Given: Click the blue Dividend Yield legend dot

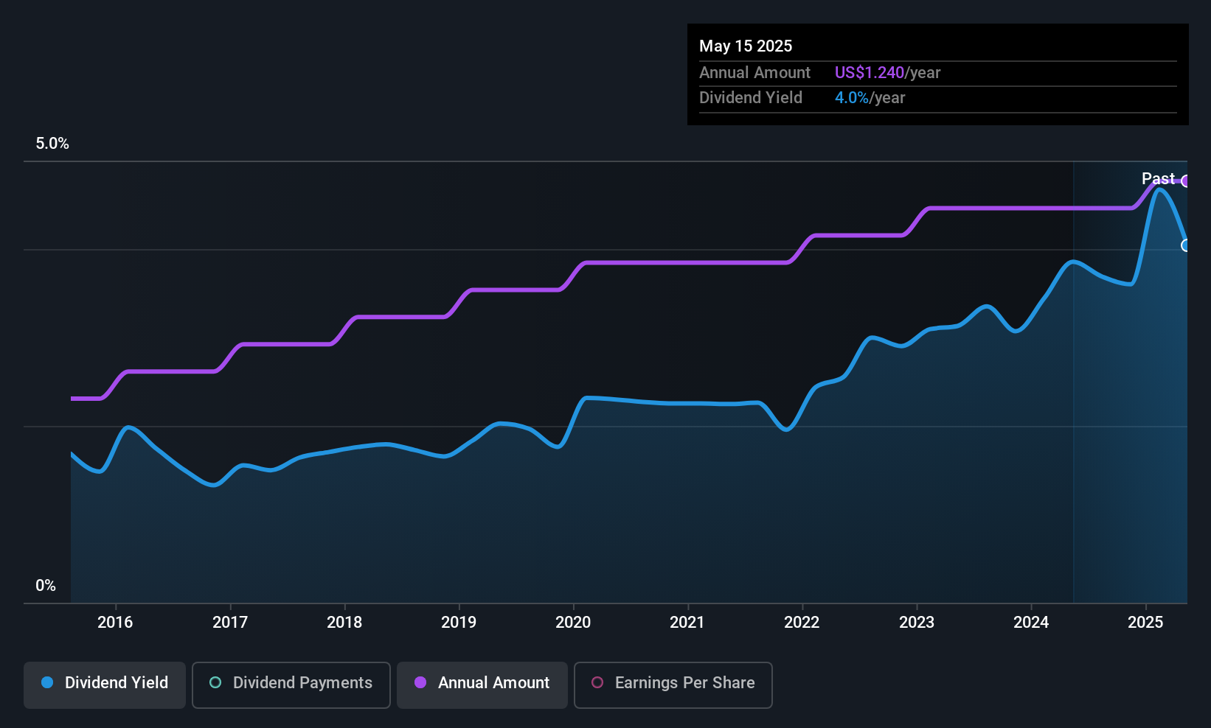Looking at the screenshot, I should pyautogui.click(x=47, y=682).
